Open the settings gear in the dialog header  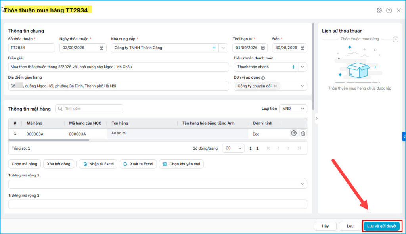(379, 10)
